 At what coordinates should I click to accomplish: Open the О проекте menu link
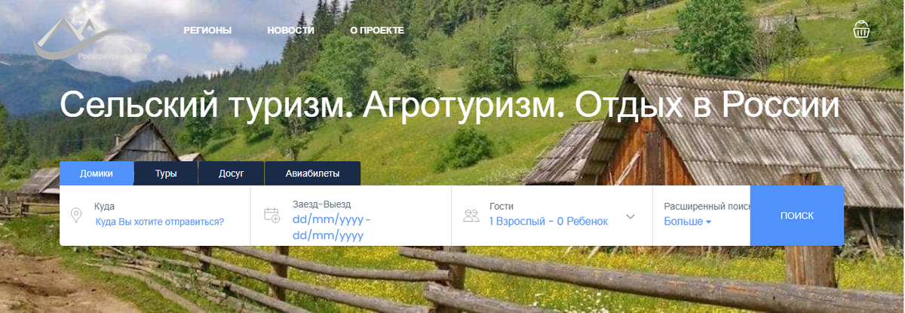click(x=377, y=30)
